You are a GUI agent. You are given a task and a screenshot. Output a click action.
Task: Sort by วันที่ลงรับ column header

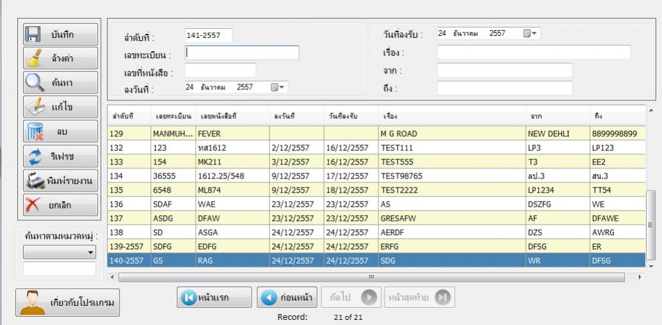351,116
